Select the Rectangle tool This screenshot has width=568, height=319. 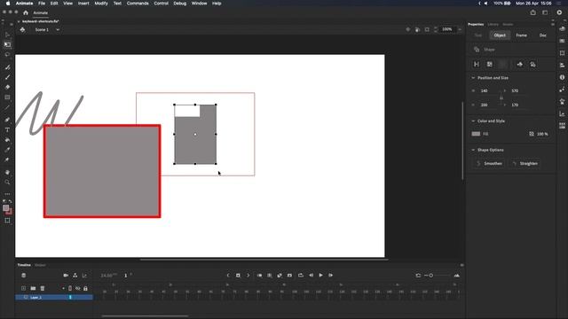coord(7,97)
